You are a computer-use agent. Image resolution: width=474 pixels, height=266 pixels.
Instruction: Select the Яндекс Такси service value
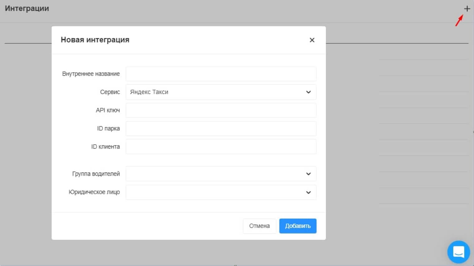point(149,92)
